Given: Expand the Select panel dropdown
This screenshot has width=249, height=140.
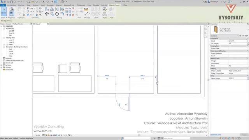Looking at the screenshot, I should tap(4, 18).
